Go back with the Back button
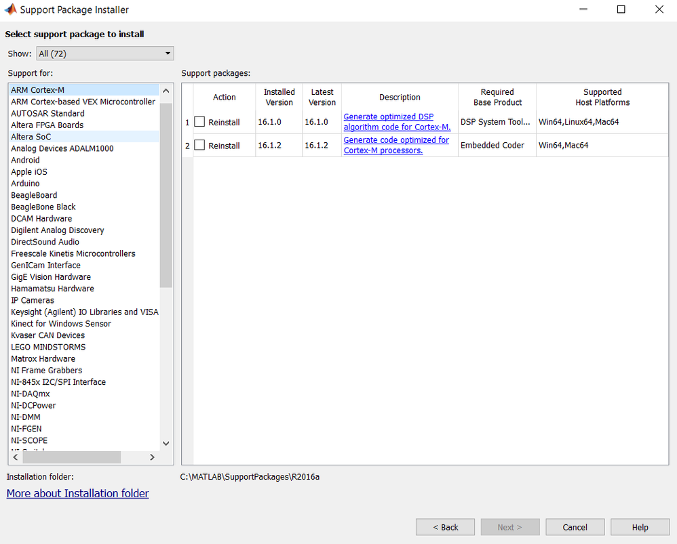This screenshot has height=544, width=677. click(445, 527)
